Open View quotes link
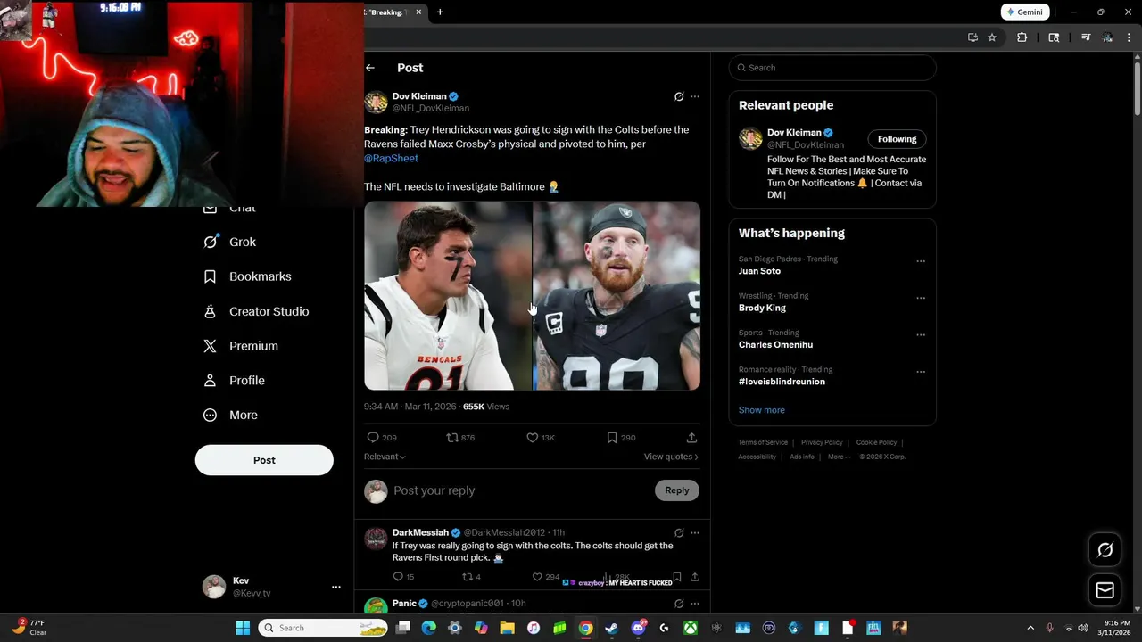 click(671, 457)
